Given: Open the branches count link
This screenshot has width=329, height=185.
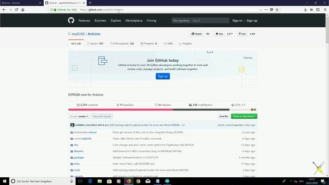Looking at the screenshot, I should click(125, 105).
